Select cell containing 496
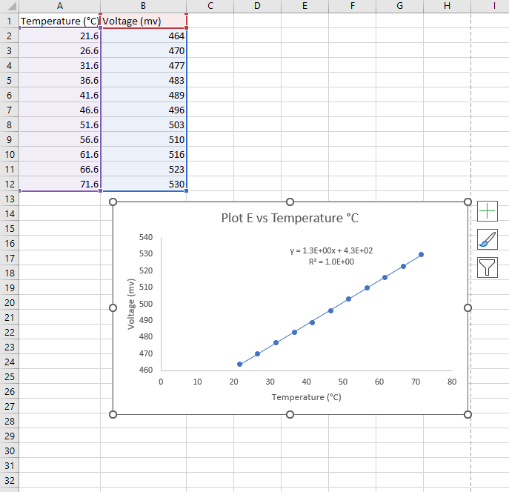This screenshot has width=509, height=492. [x=144, y=110]
